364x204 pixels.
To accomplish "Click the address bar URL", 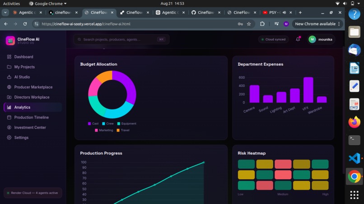I will (86, 24).
